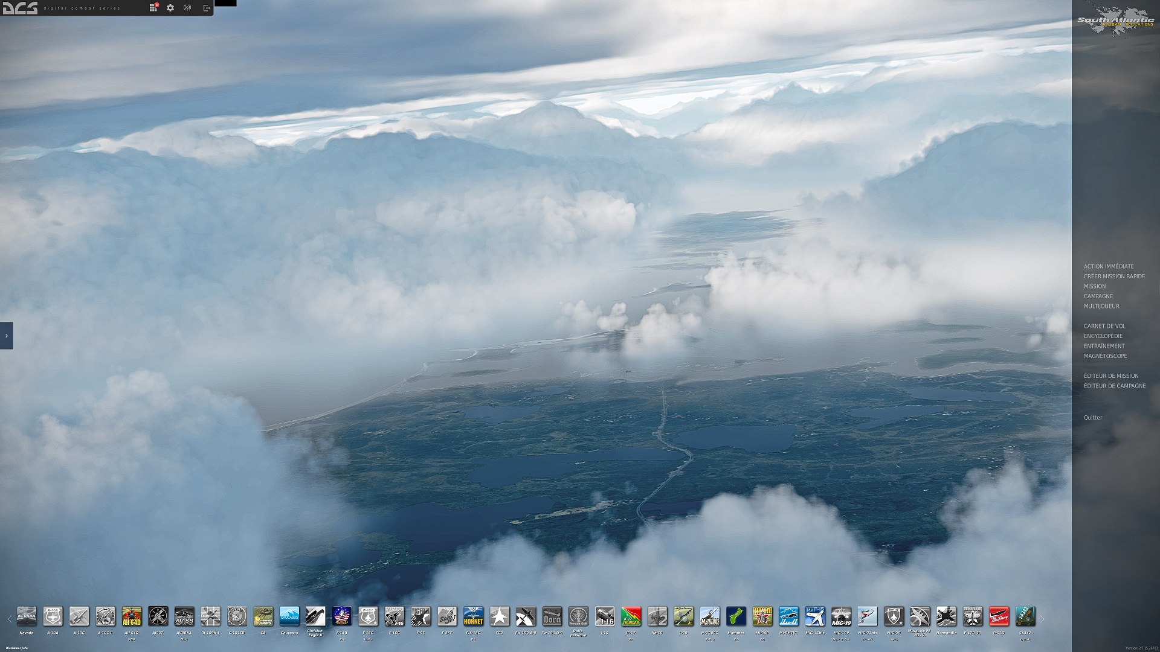This screenshot has width=1160, height=652.
Task: Select the JF-17 Thunder module icon
Action: click(631, 616)
